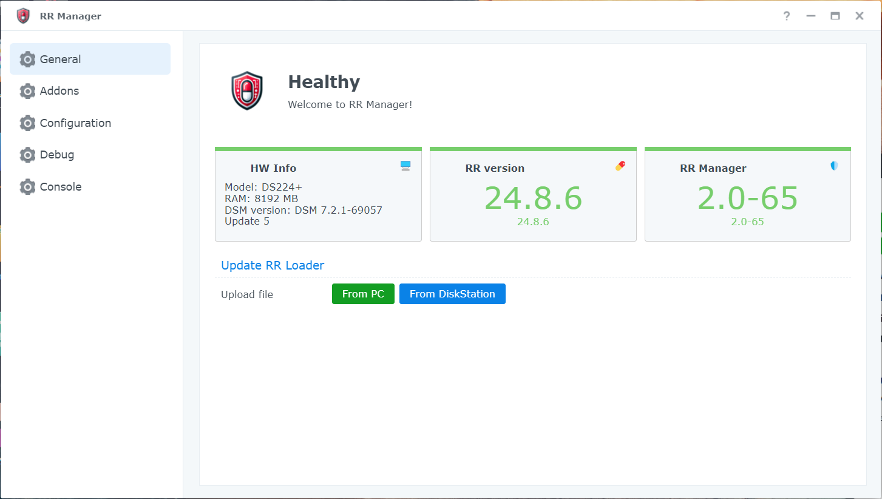Viewport: 882px width, 499px height.
Task: Click the pill icon in RR version card
Action: (x=620, y=166)
